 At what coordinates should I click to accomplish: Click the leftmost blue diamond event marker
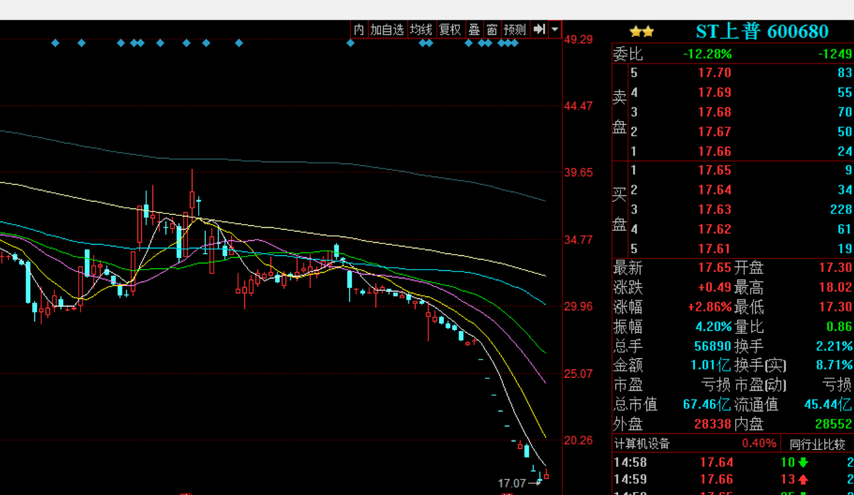pos(55,43)
